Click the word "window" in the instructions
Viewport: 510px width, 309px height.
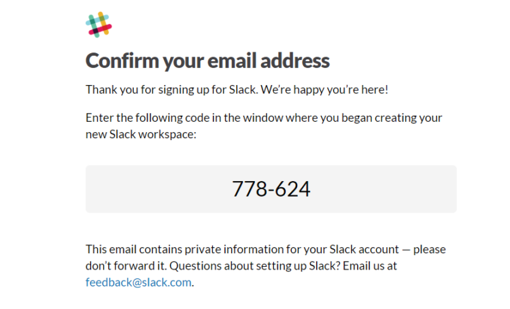coord(262,118)
